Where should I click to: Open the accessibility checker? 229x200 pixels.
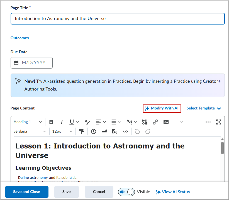click(x=94, y=131)
